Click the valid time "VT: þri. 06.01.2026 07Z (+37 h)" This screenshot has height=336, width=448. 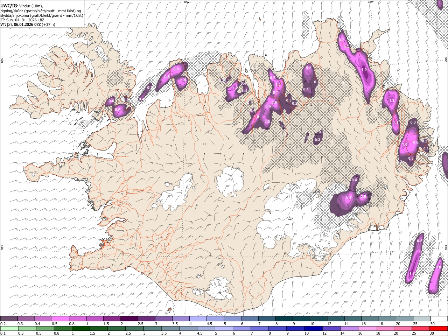click(x=28, y=24)
